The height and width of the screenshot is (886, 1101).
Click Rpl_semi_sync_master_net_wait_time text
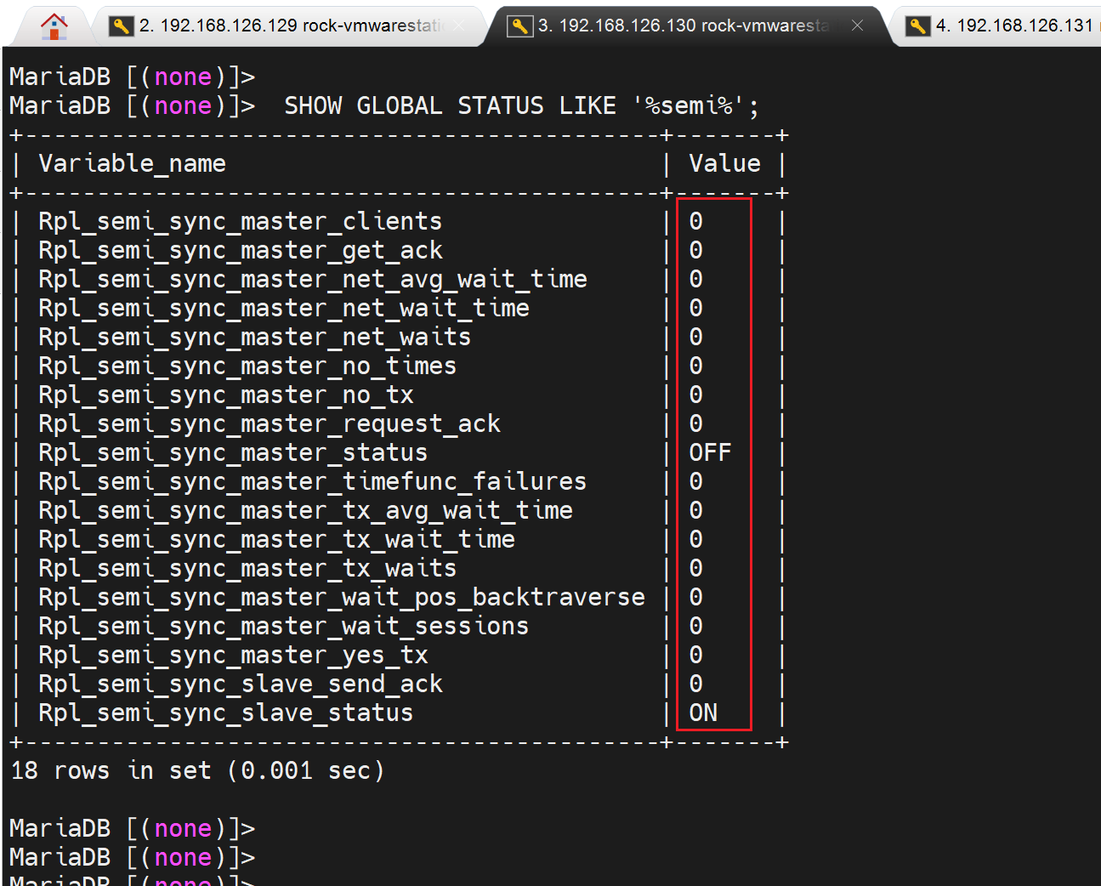pyautogui.click(x=284, y=308)
